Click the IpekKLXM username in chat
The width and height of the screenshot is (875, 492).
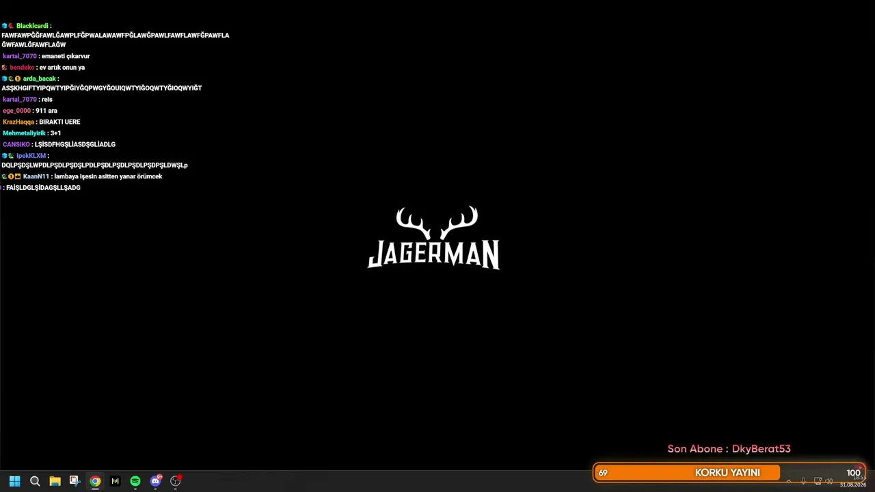31,156
